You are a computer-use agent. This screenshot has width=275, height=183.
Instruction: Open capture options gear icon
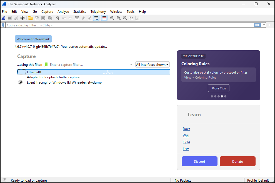[22, 18]
